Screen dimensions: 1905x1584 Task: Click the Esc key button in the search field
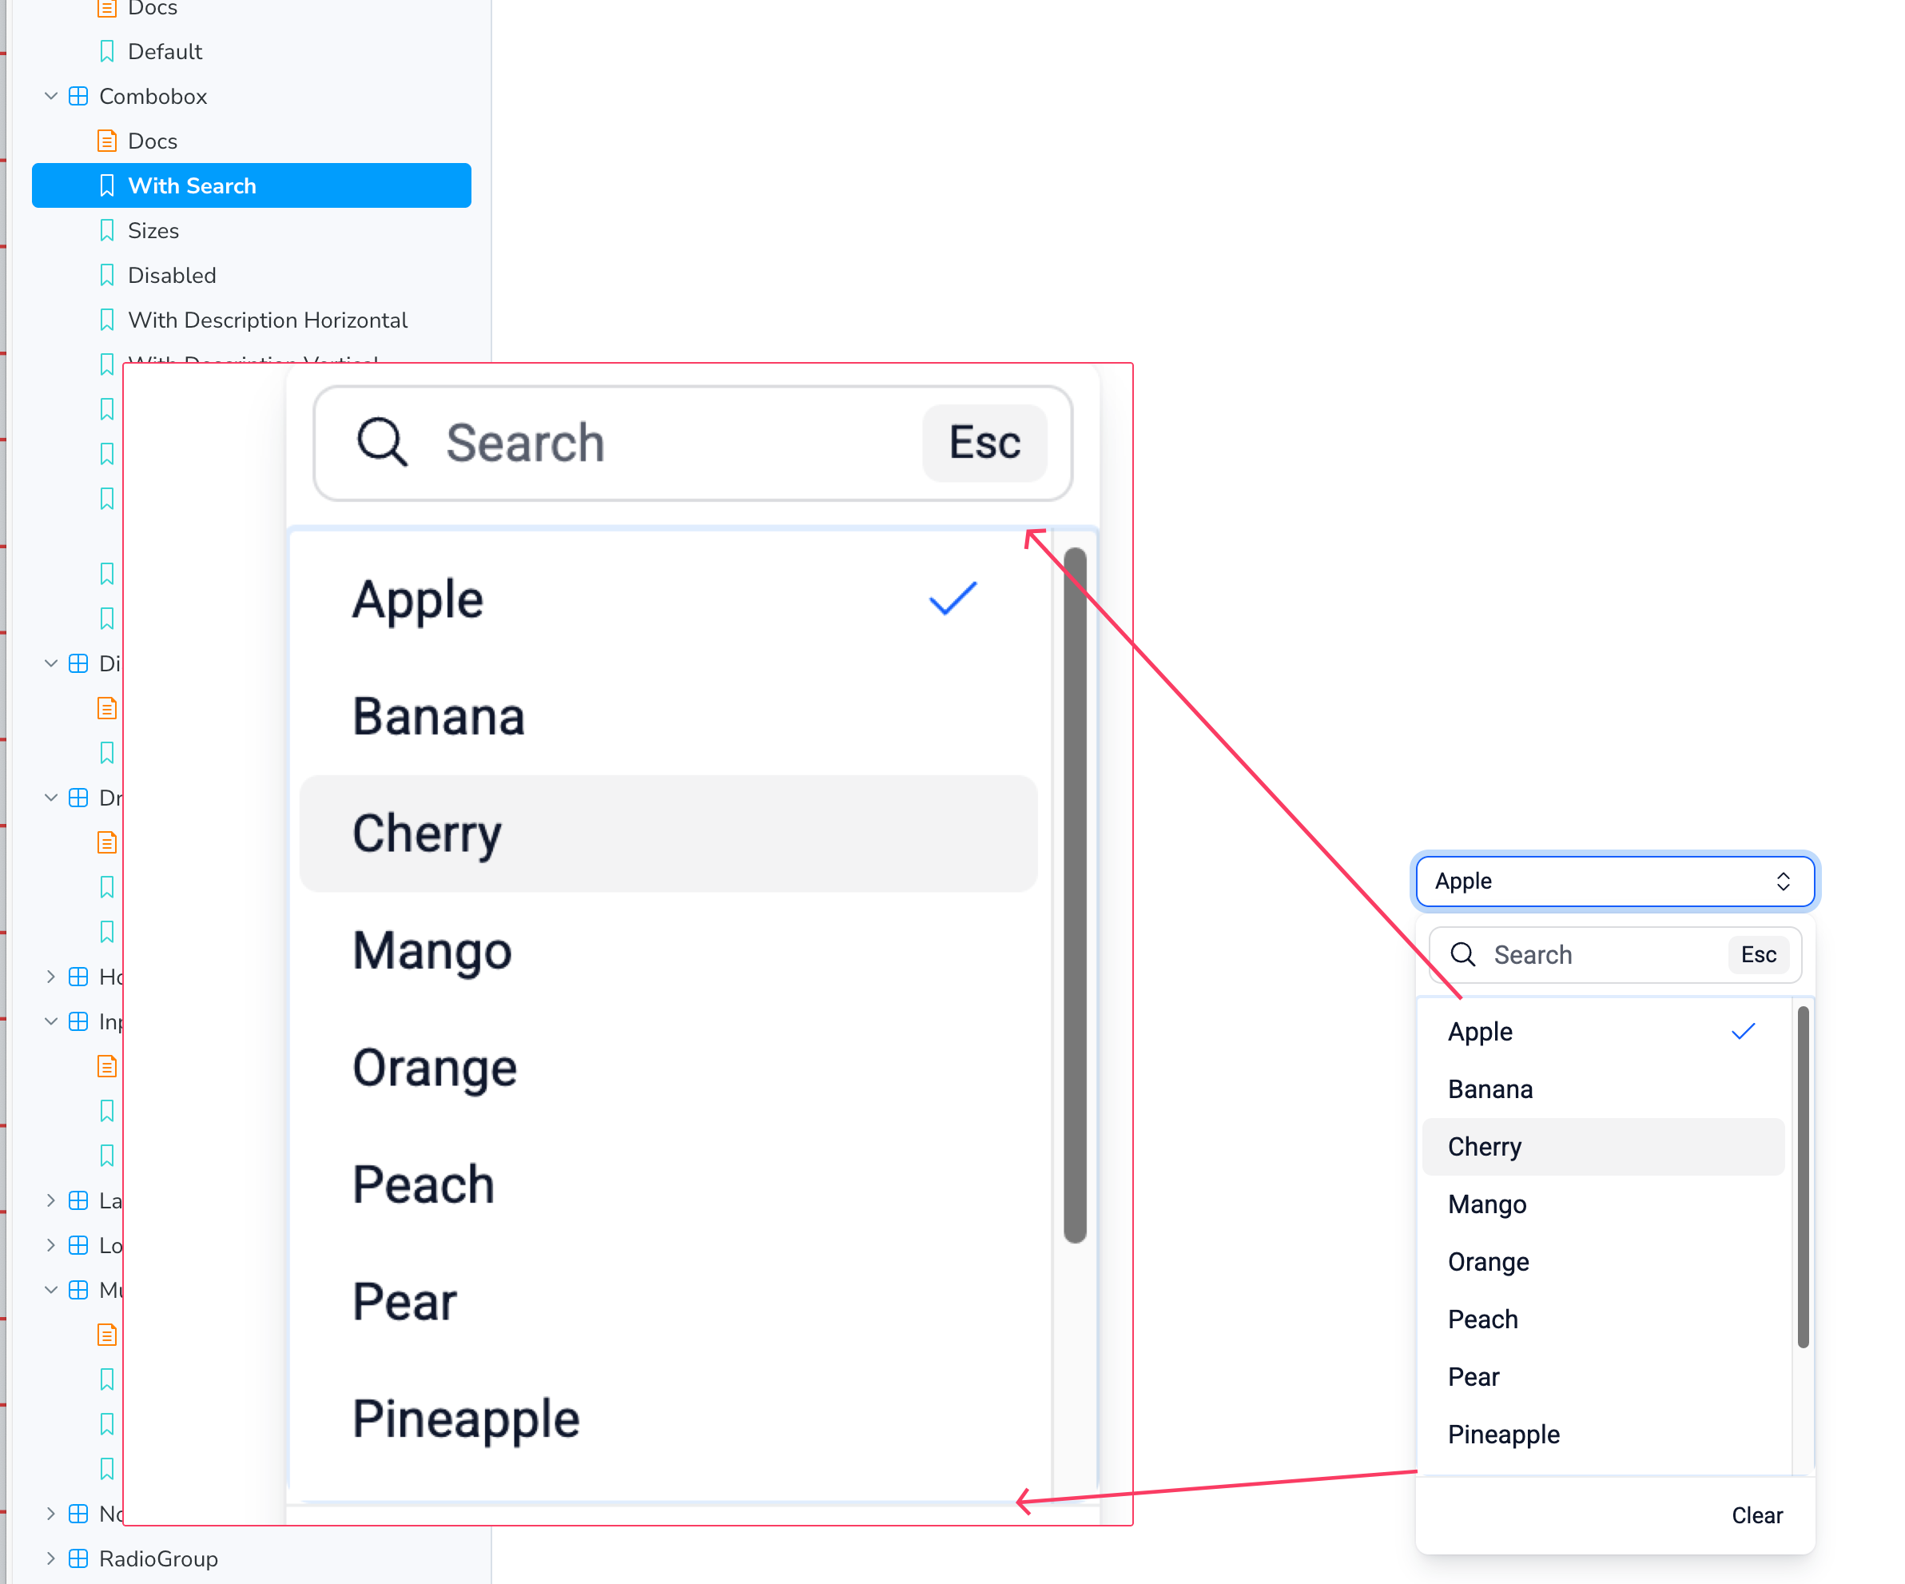click(x=1758, y=954)
